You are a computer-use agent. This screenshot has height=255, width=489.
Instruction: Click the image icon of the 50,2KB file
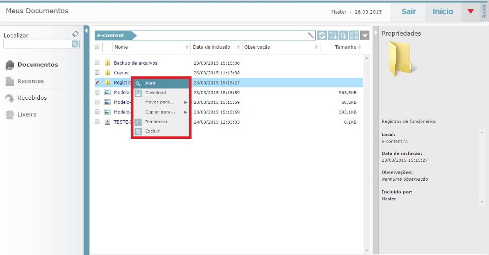pyautogui.click(x=107, y=102)
